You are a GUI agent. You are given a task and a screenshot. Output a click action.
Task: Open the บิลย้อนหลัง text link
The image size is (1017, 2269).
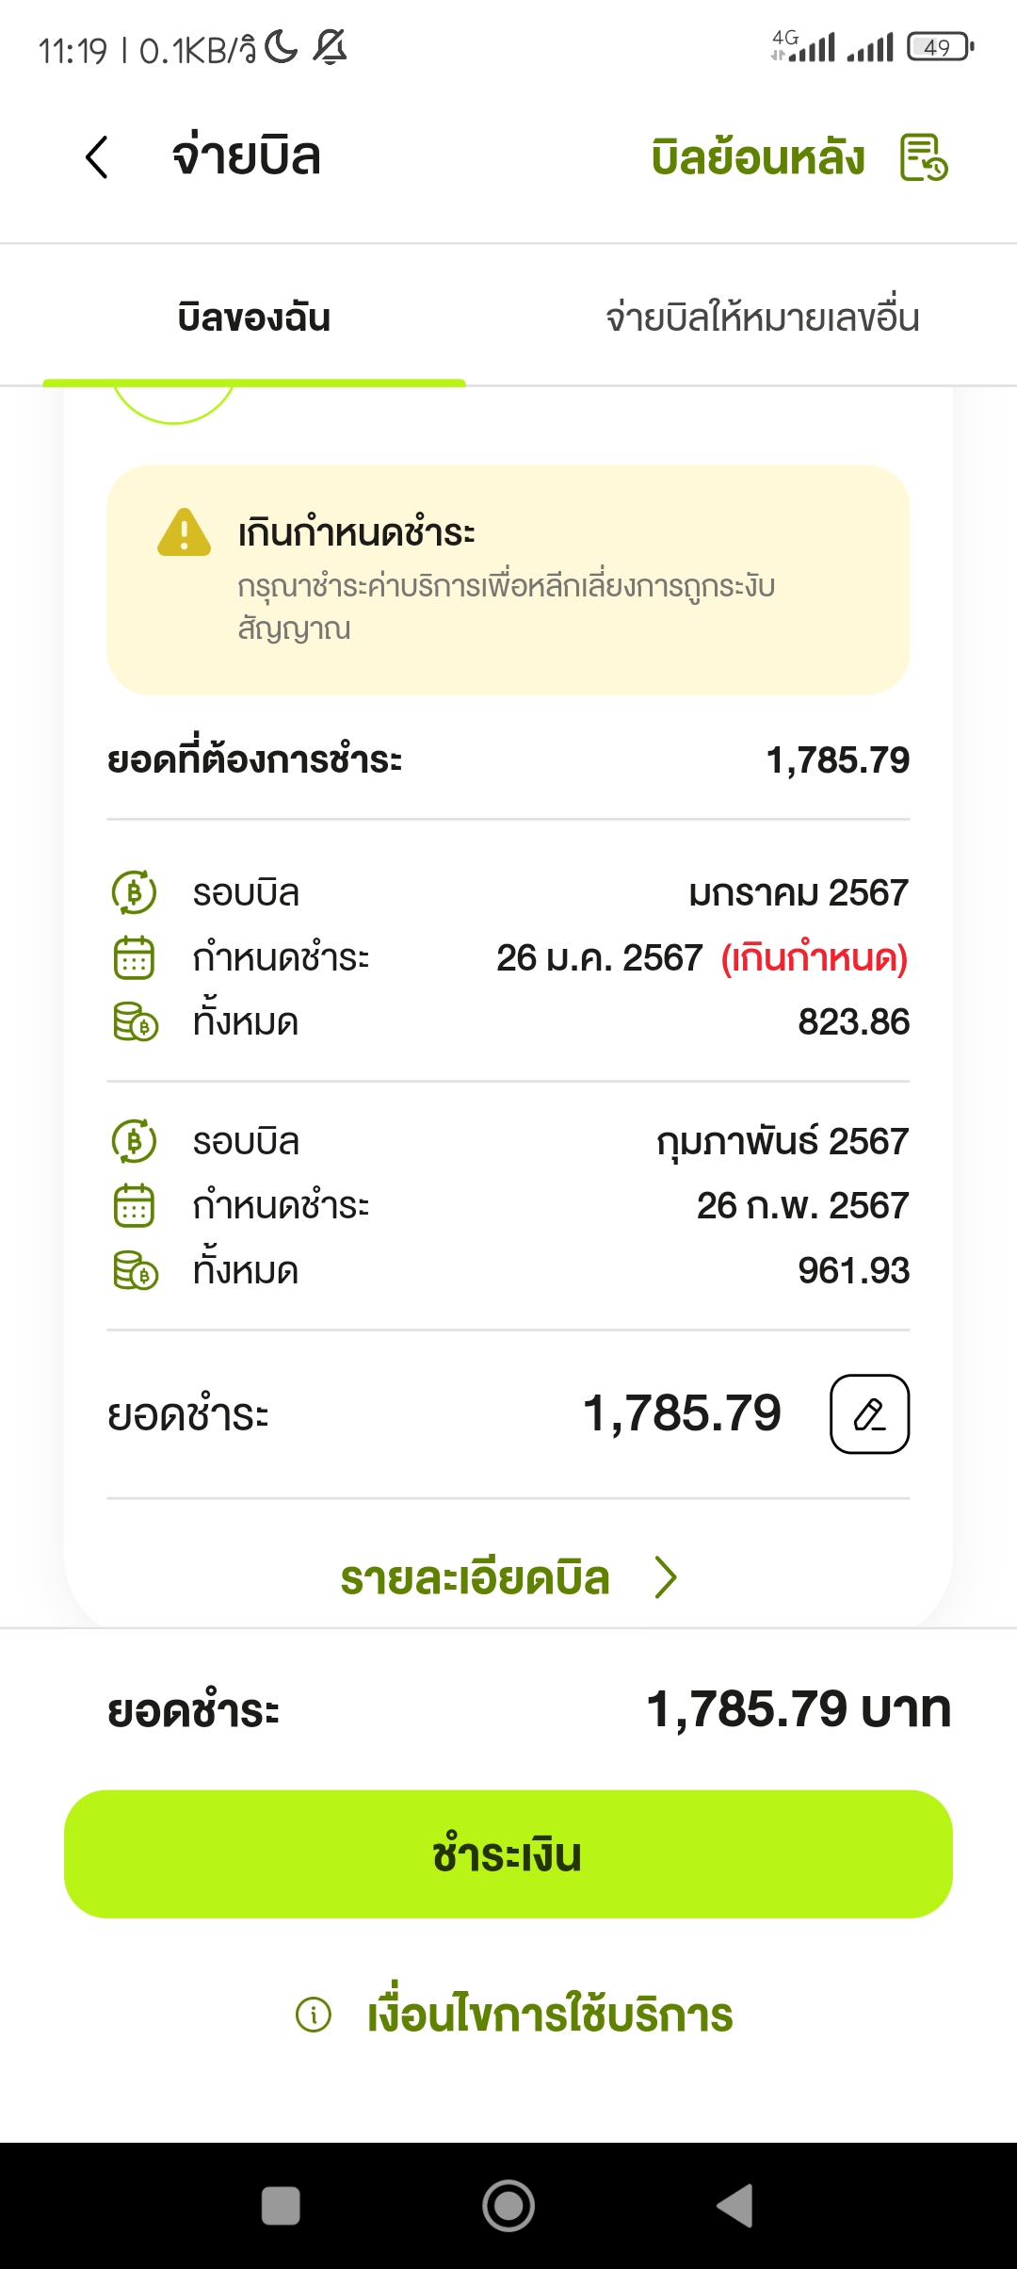pos(757,157)
